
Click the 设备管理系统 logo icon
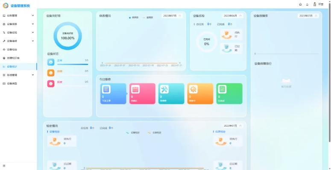(x=6, y=6)
